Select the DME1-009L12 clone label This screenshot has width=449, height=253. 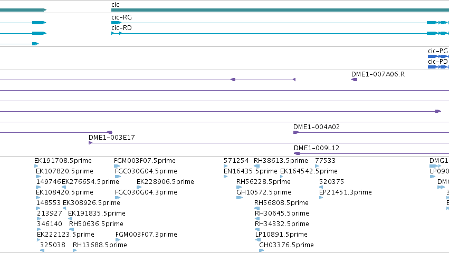coord(317,148)
